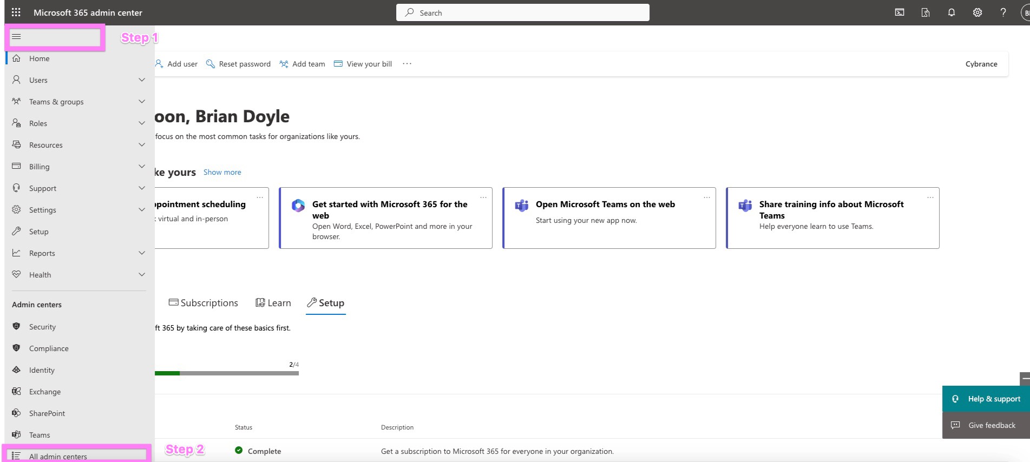Click the Teams & groups icon
1030x462 pixels.
[x=16, y=102]
